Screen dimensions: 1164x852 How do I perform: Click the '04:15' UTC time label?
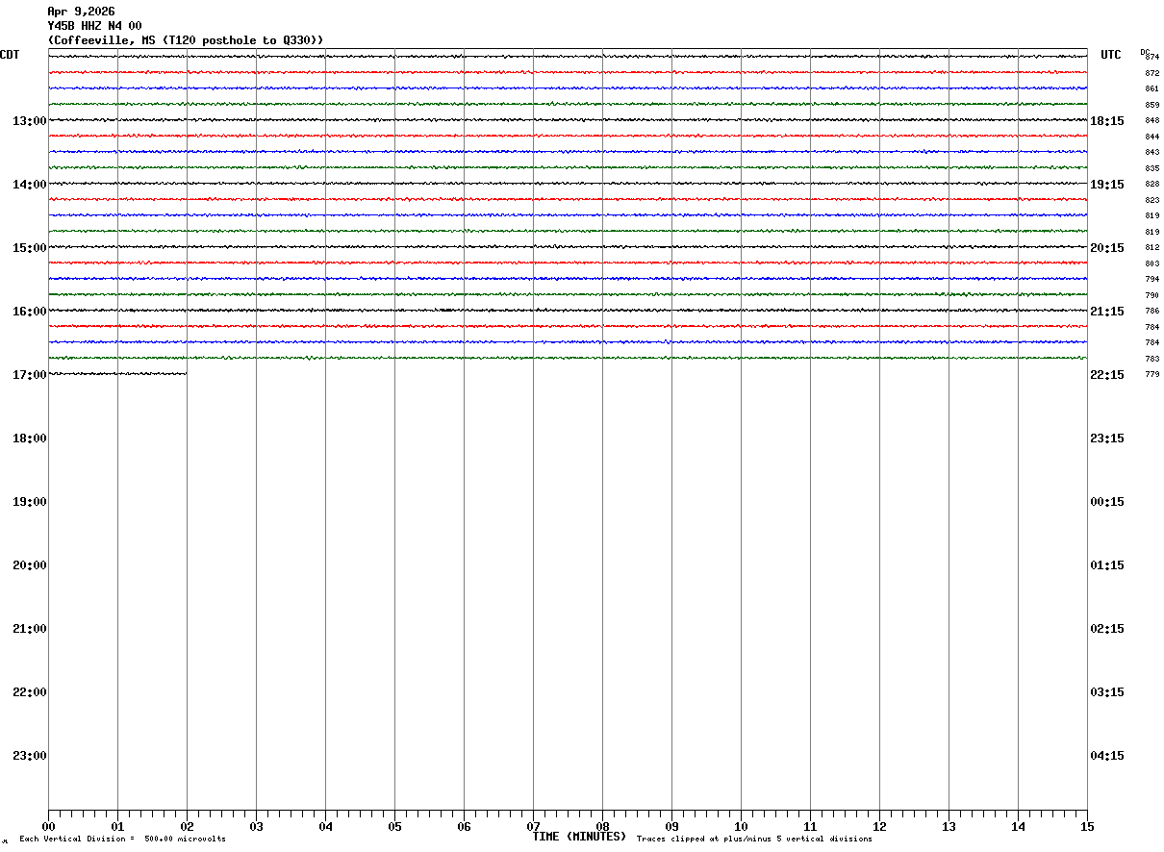[x=1107, y=756]
